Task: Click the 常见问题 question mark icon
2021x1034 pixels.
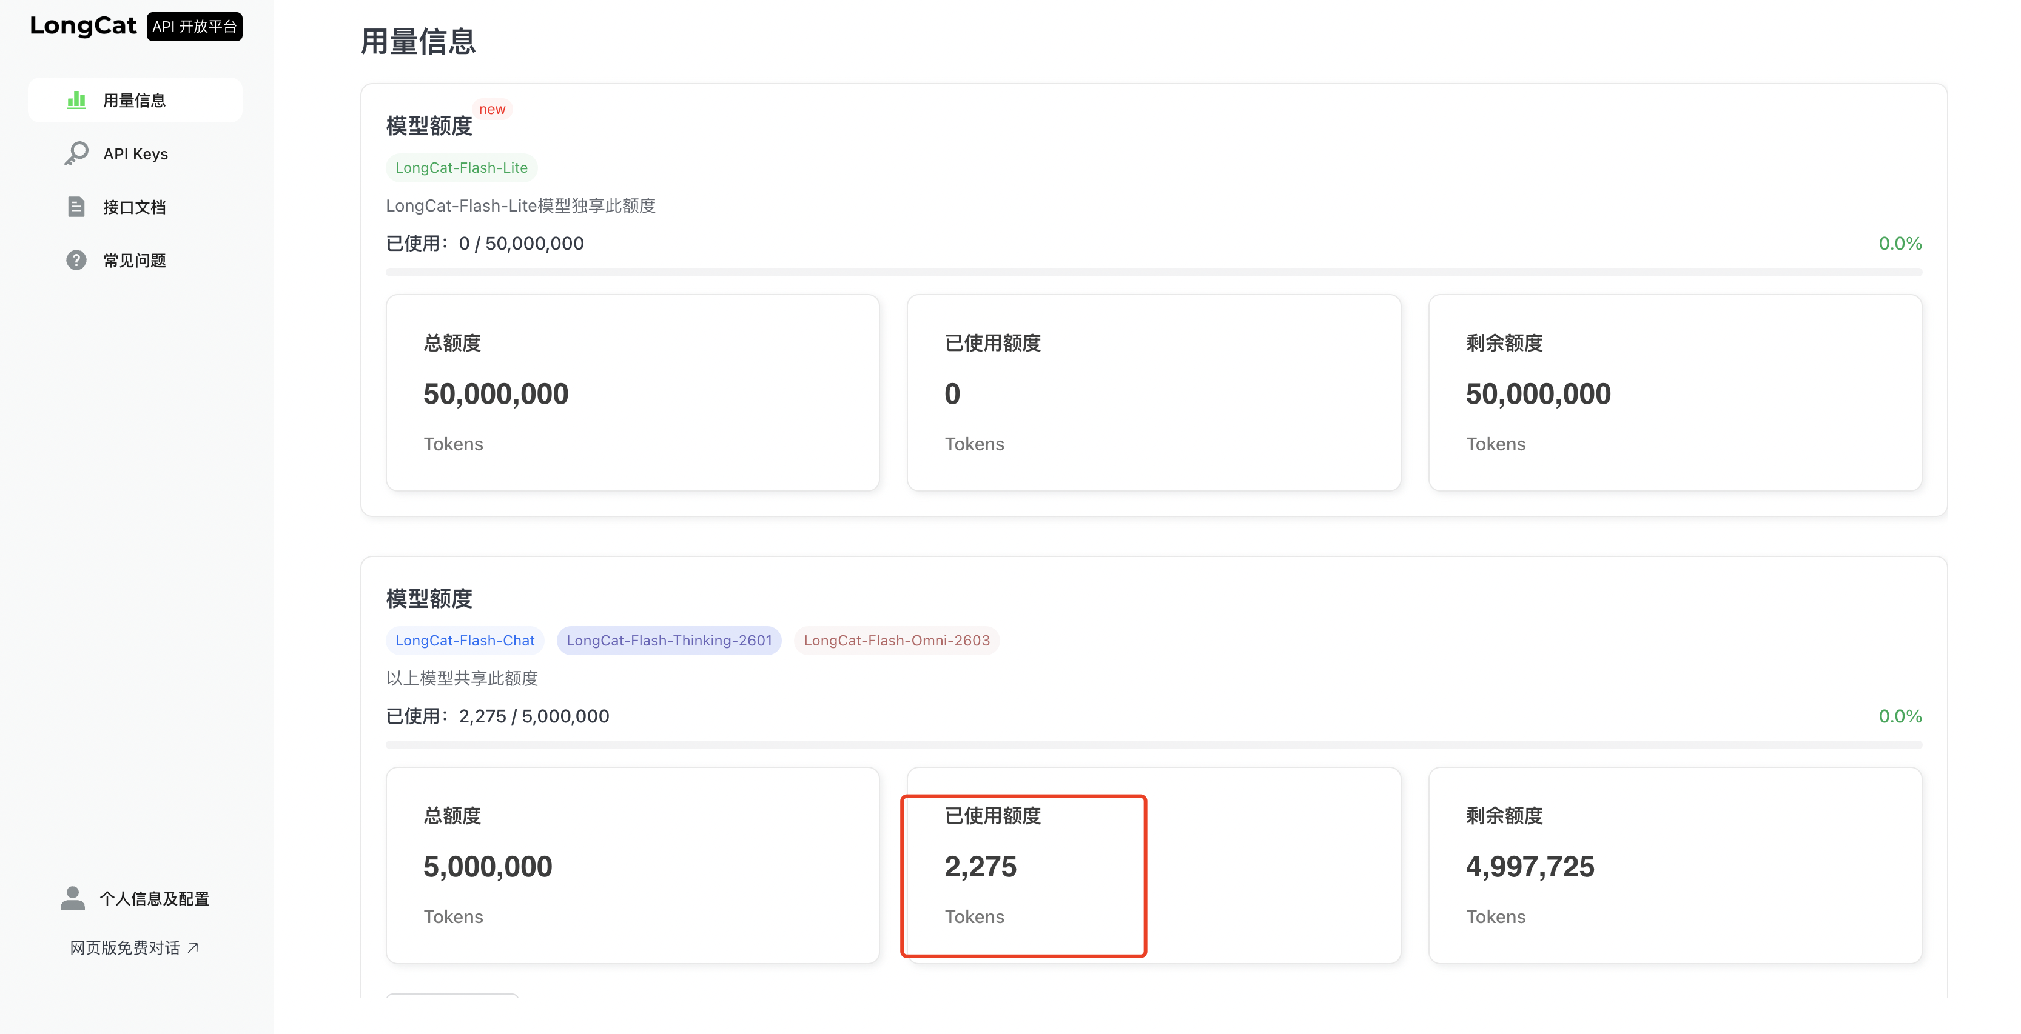Action: [76, 260]
